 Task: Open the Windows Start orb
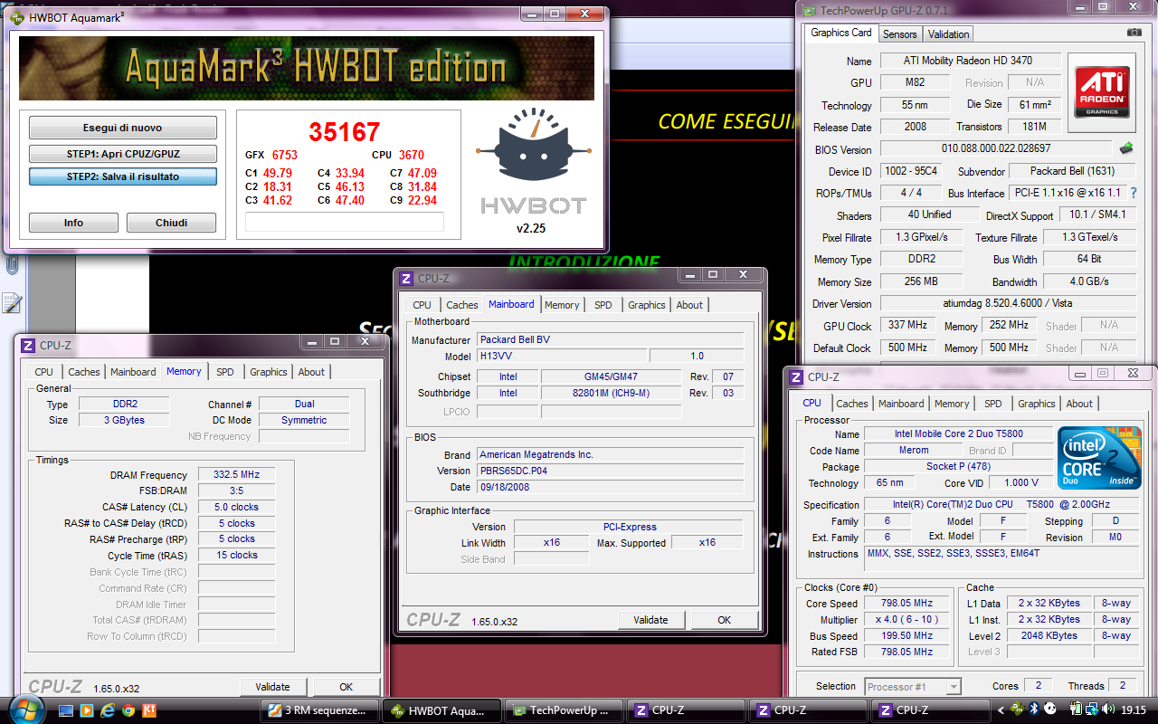tap(27, 709)
